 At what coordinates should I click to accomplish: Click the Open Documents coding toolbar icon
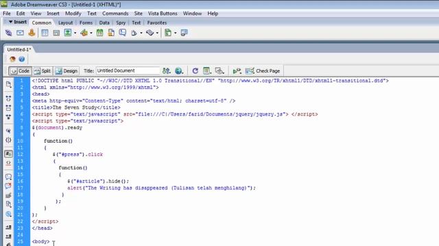tap(9, 85)
